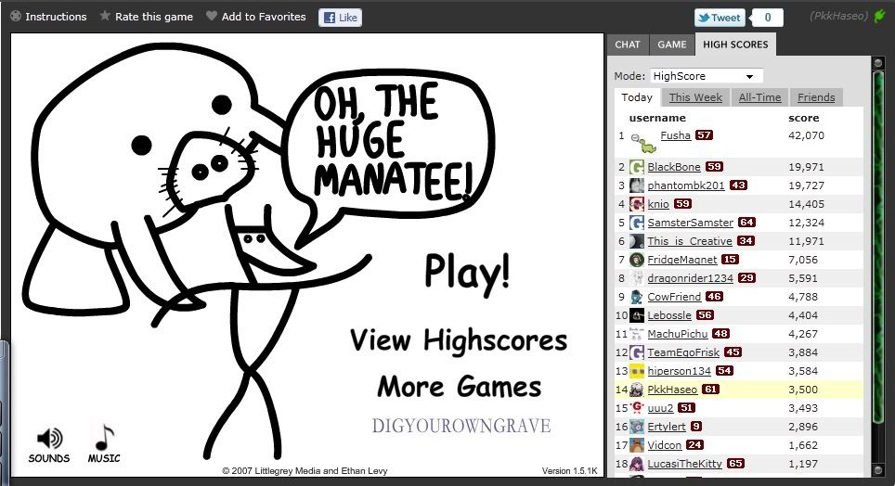
Task: Click TeamEgoFrisk's avatar icon
Action: coord(636,352)
